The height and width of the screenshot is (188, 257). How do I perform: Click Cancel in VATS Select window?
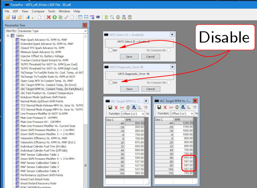[150, 56]
